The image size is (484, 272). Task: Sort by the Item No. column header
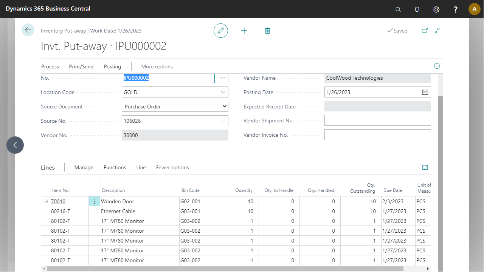[61, 190]
